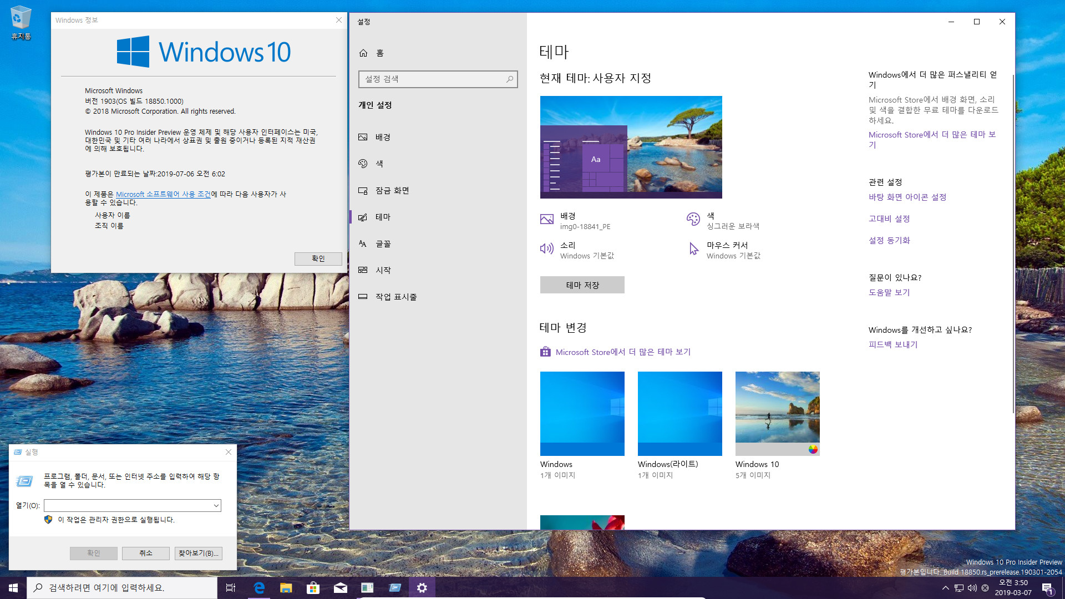Viewport: 1065px width, 599px height.
Task: Click 확인 in the Windows 정보 dialog
Action: tap(318, 258)
